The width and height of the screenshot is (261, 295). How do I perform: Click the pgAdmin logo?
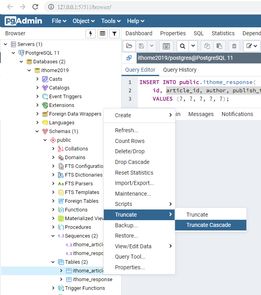click(23, 21)
